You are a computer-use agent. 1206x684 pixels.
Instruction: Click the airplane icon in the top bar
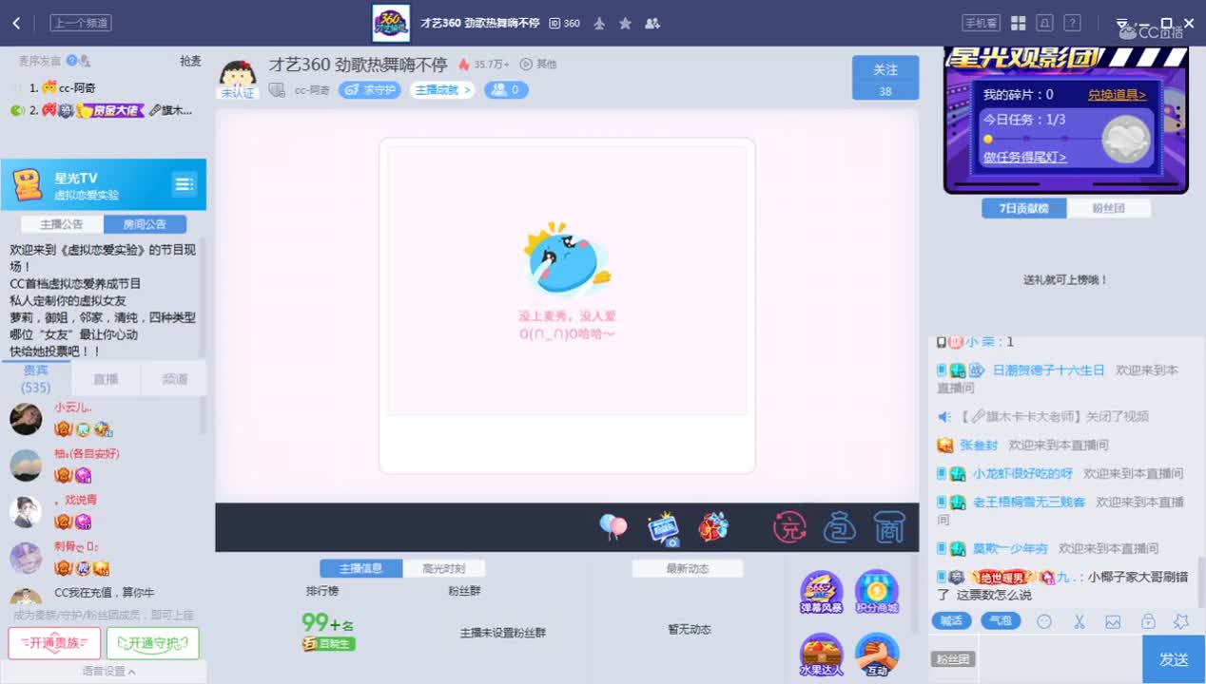click(x=599, y=23)
